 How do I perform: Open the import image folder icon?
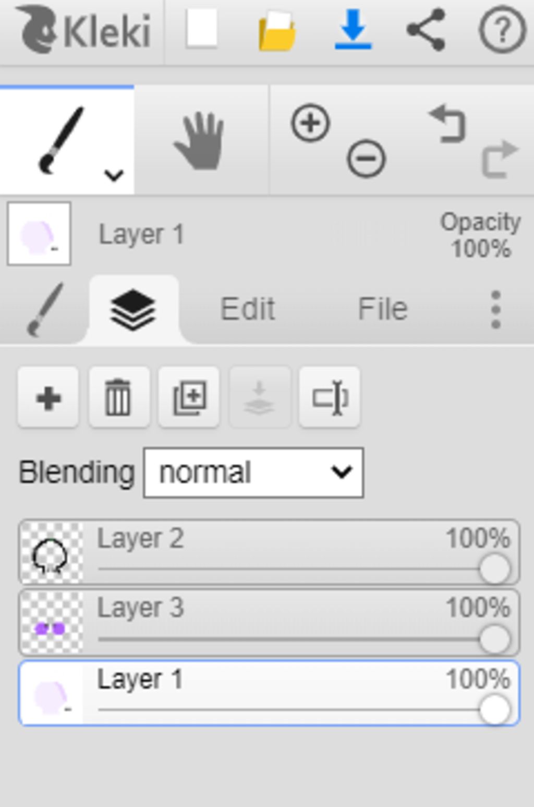pyautogui.click(x=277, y=31)
